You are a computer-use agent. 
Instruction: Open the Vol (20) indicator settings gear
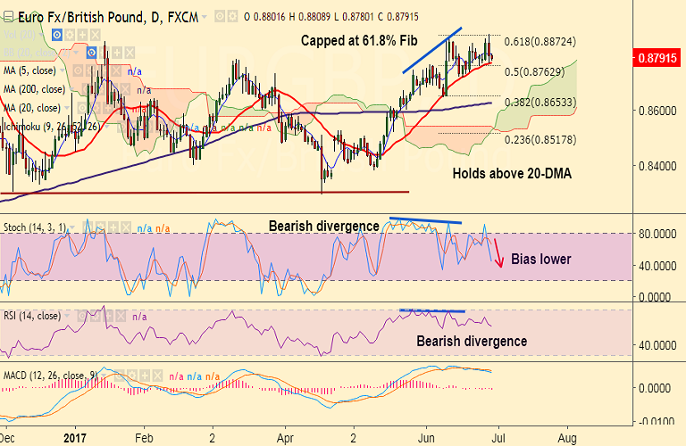[x=70, y=35]
